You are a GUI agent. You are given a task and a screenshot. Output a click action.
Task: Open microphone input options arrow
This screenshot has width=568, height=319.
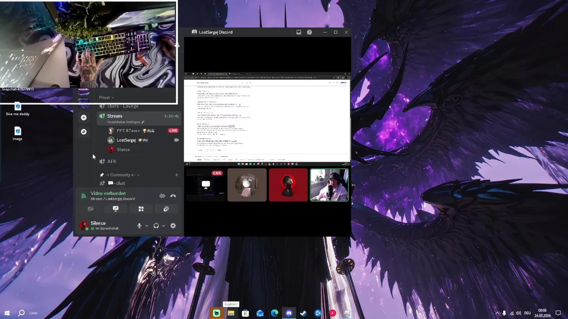click(146, 226)
